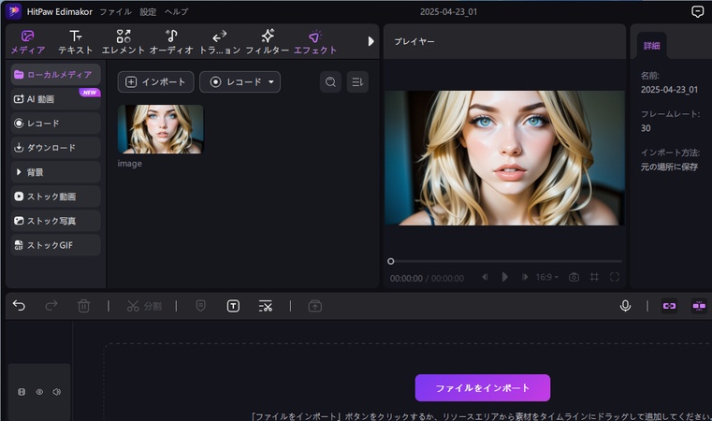The width and height of the screenshot is (712, 421).
Task: Open the Elements tab
Action: 124,42
